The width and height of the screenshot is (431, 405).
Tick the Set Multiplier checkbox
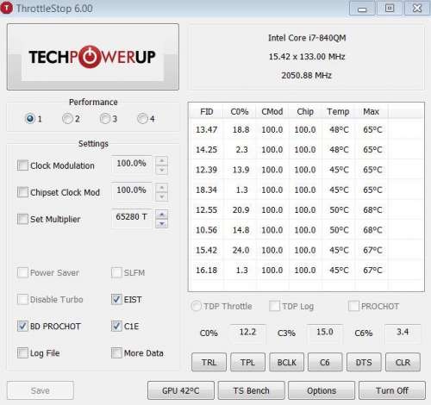22,219
